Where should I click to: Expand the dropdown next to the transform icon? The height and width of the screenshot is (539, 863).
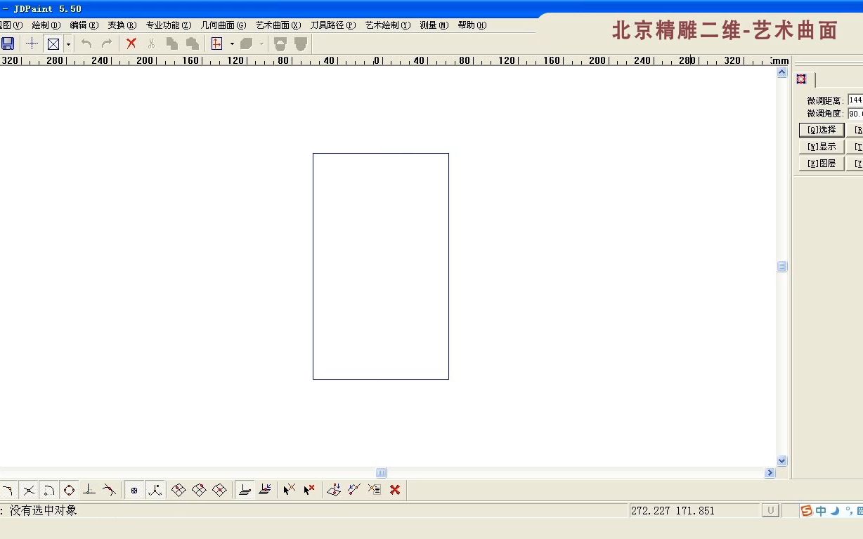[x=232, y=43]
